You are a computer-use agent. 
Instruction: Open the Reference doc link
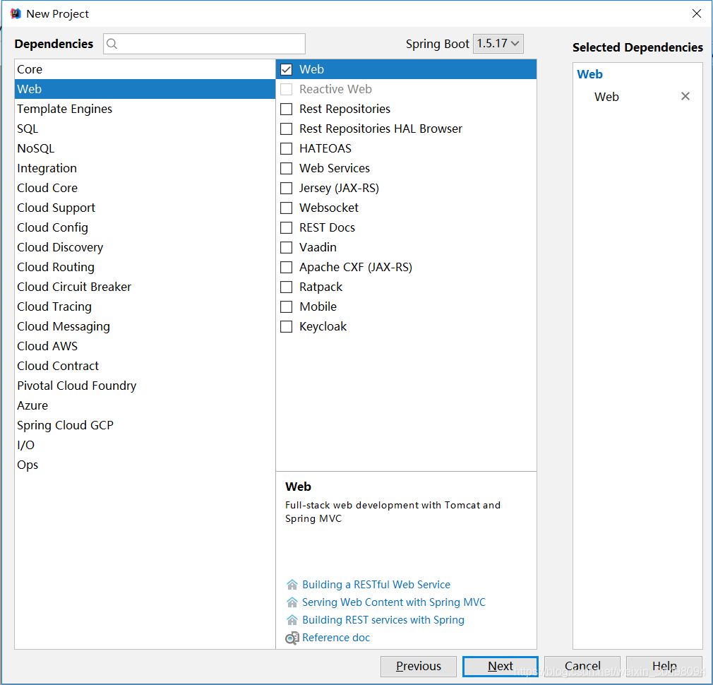[x=336, y=638]
